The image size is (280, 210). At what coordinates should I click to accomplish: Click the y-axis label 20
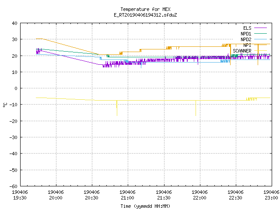14,56
